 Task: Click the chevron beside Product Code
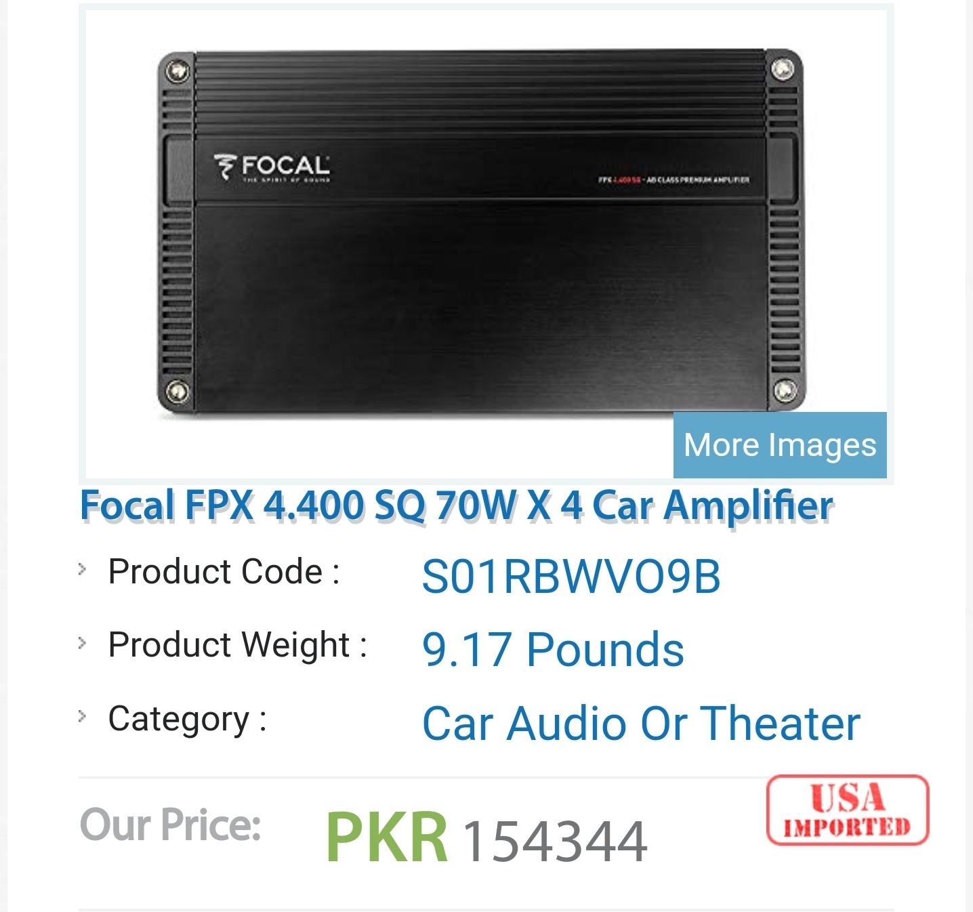(x=83, y=569)
